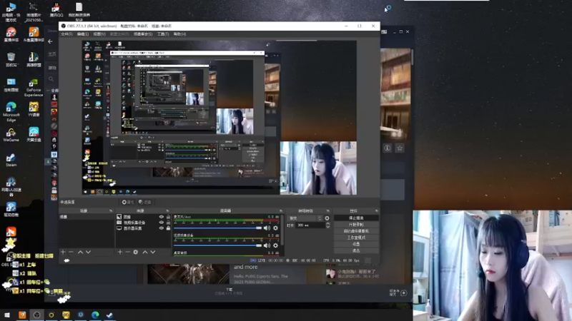Open the 工具(T) menu in OBS
The image size is (572, 321).
163,34
